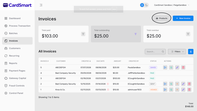
Task: Edit invoice 5 pencil icon
Action: (177, 68)
